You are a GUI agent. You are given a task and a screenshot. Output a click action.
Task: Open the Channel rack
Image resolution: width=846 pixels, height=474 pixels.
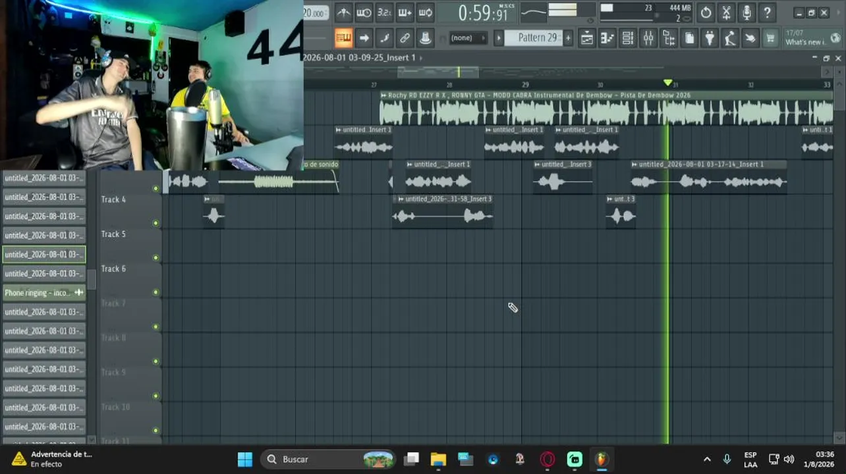click(628, 38)
